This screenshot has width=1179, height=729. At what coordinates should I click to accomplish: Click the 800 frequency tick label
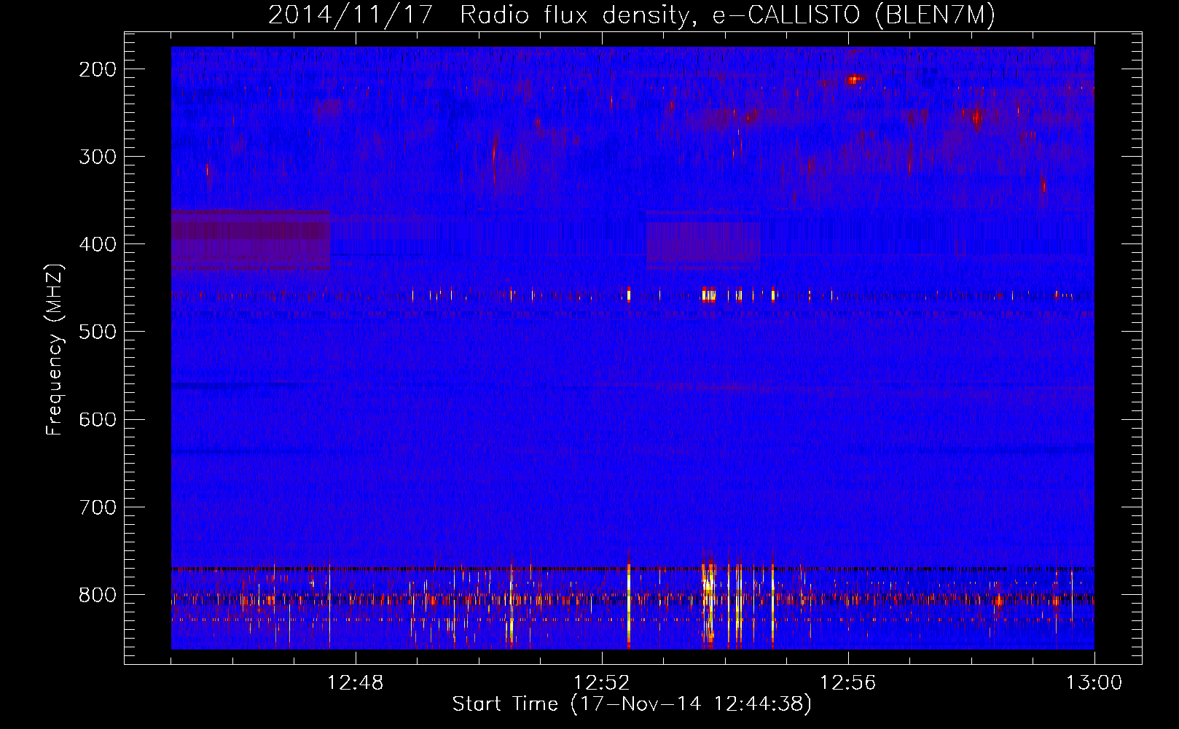98,594
